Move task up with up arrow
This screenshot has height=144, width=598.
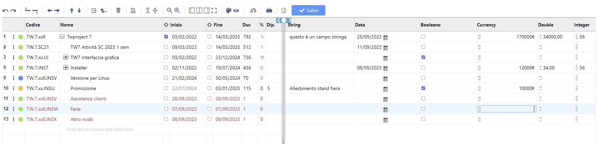[x=72, y=11]
